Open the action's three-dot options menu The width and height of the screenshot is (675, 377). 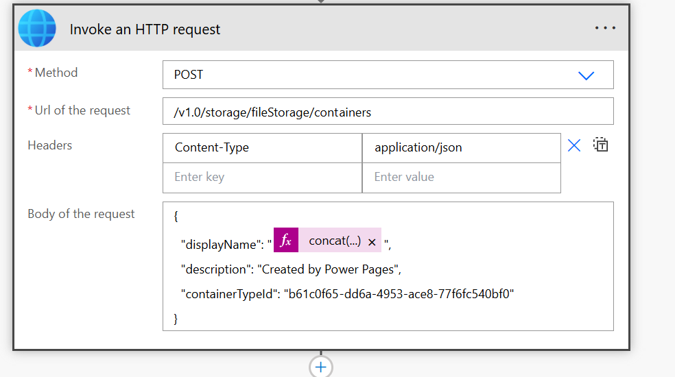tap(605, 28)
